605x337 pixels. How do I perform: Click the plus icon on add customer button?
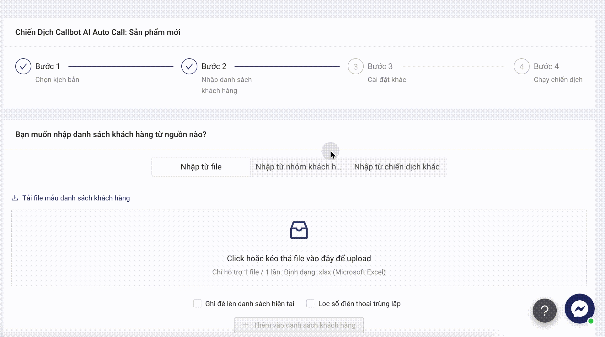pos(246,325)
